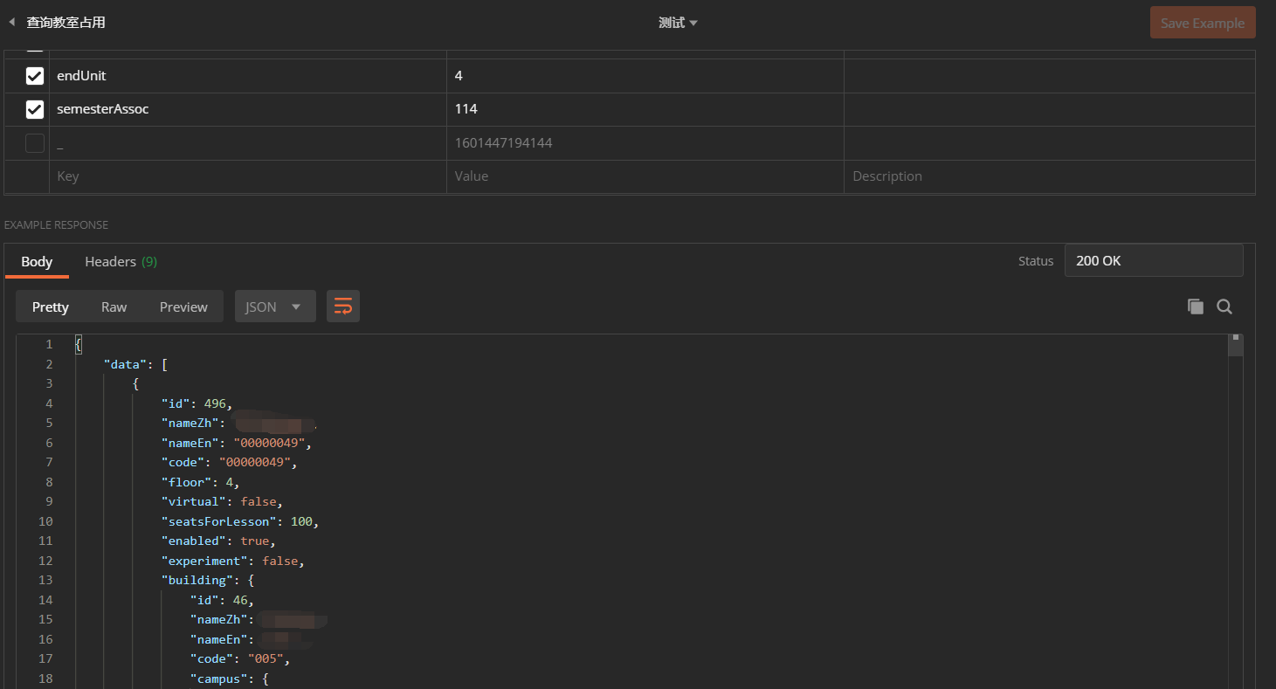Switch to Preview view
The width and height of the screenshot is (1276, 689).
183,307
